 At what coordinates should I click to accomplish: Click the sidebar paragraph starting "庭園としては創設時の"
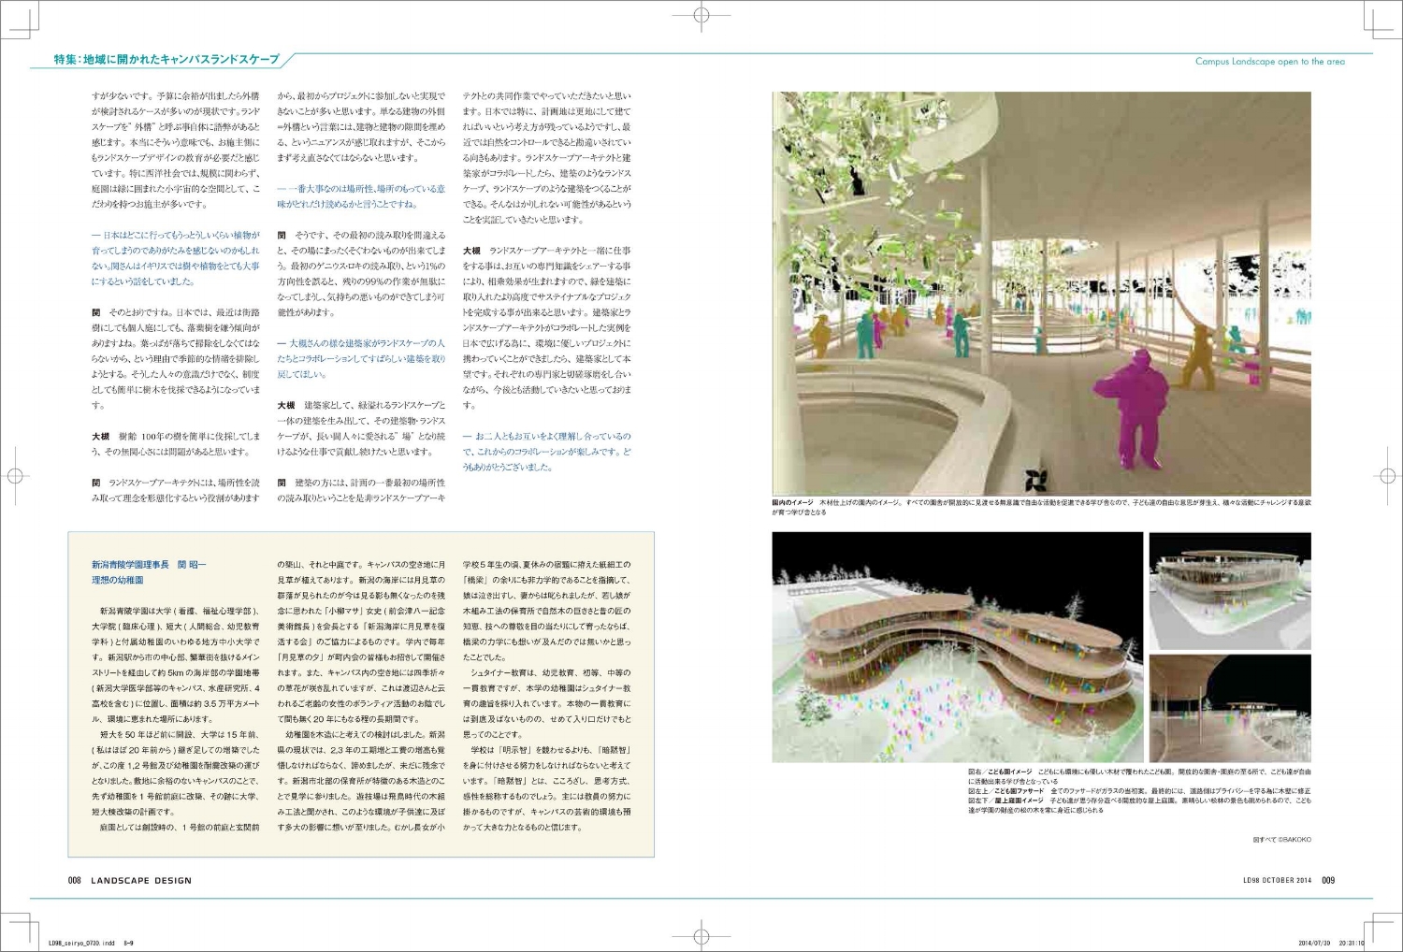point(176,828)
